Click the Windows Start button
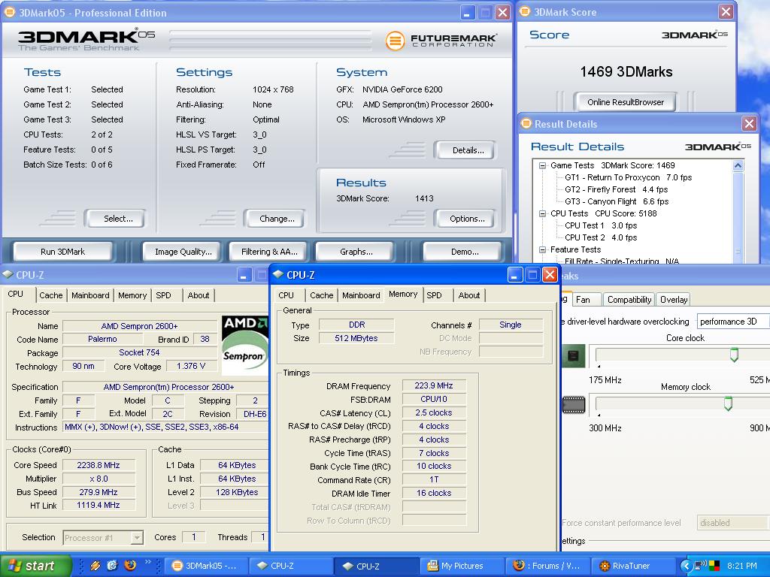This screenshot has width=770, height=577. pyautogui.click(x=35, y=566)
